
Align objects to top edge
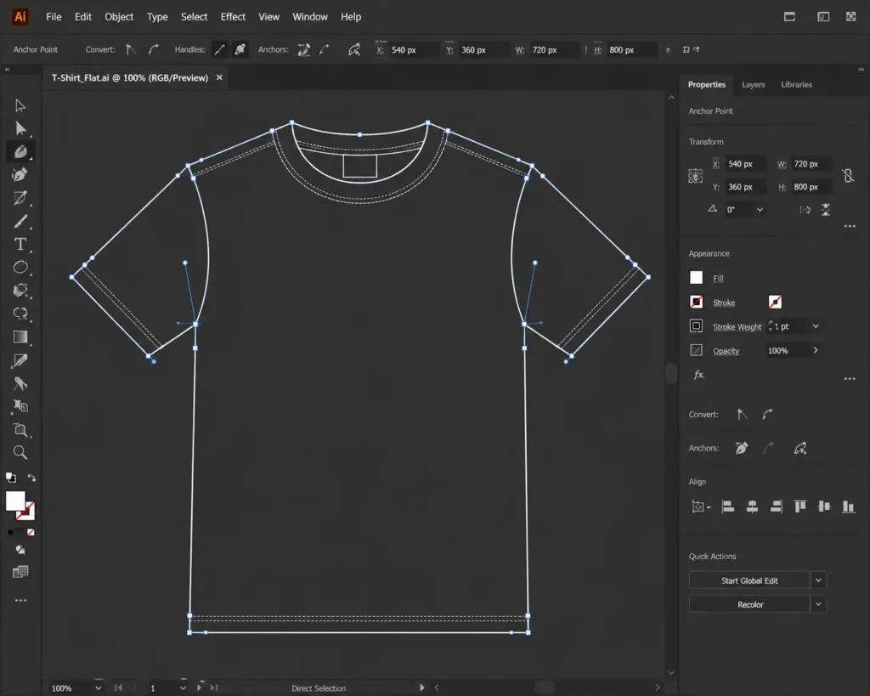coord(800,506)
